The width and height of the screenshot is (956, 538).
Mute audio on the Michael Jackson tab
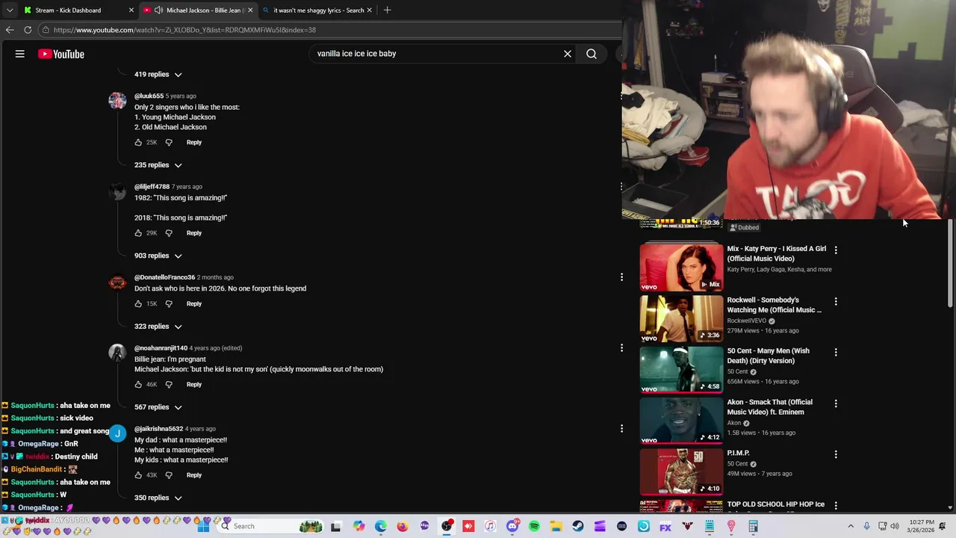coord(158,10)
